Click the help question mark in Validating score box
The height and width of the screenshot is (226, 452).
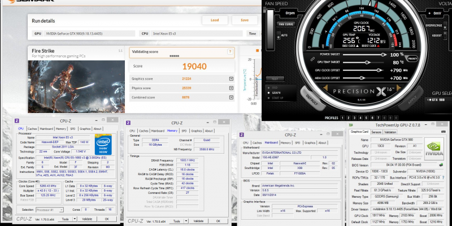click(230, 51)
